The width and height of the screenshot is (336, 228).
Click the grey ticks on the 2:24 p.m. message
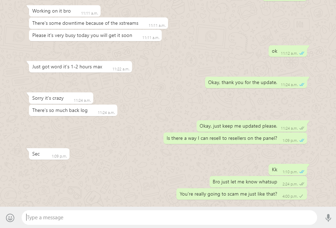[x=302, y=184]
